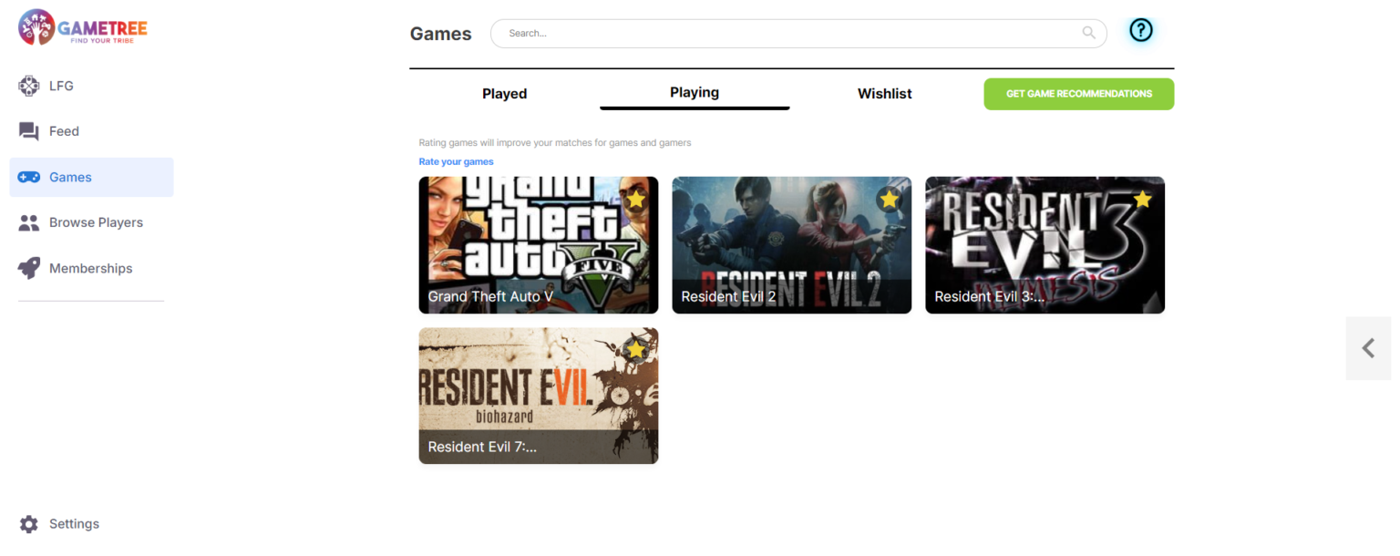Screen dimensions: 1400x556
Task: Select the Grand Theft Auto V cover
Action: coord(538,244)
